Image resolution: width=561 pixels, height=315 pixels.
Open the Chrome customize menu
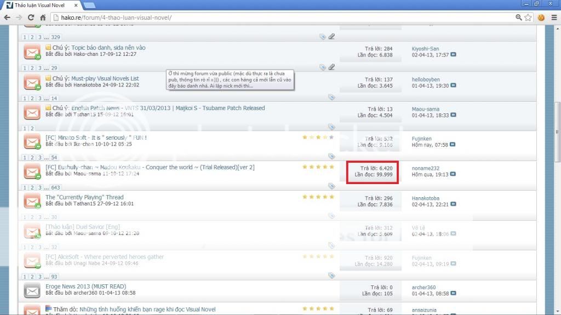[x=553, y=18]
